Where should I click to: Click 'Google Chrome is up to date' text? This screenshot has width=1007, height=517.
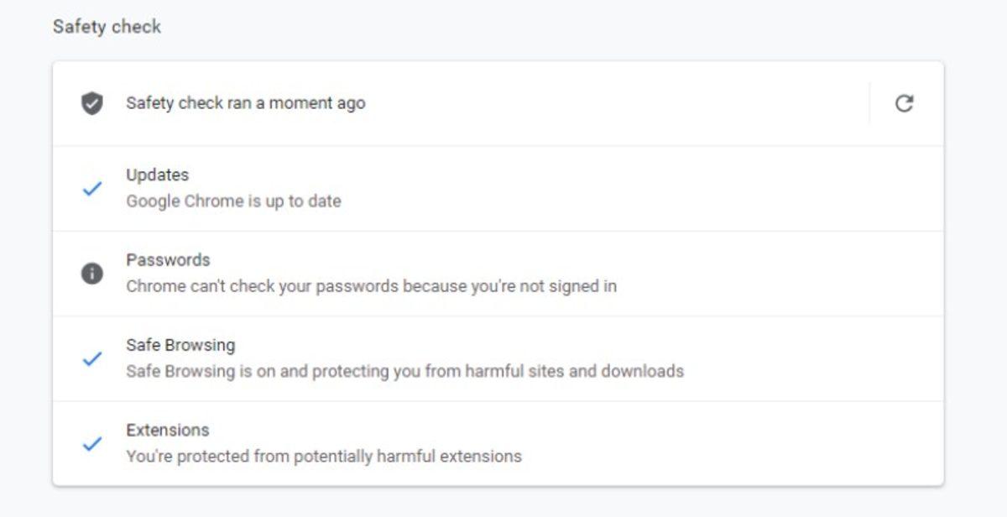233,201
